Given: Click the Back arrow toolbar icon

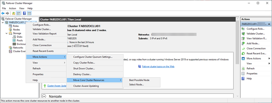Looking at the screenshot, I should click(x=3, y=13).
